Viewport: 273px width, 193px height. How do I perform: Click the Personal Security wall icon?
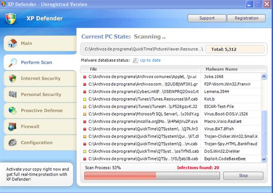click(12, 94)
